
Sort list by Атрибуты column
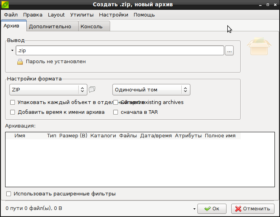pos(188,136)
